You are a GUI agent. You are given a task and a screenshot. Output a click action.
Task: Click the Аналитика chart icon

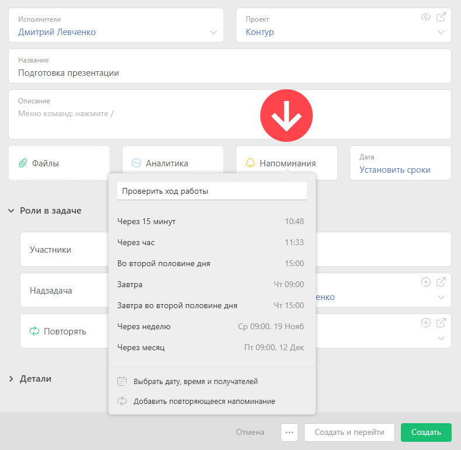click(137, 163)
